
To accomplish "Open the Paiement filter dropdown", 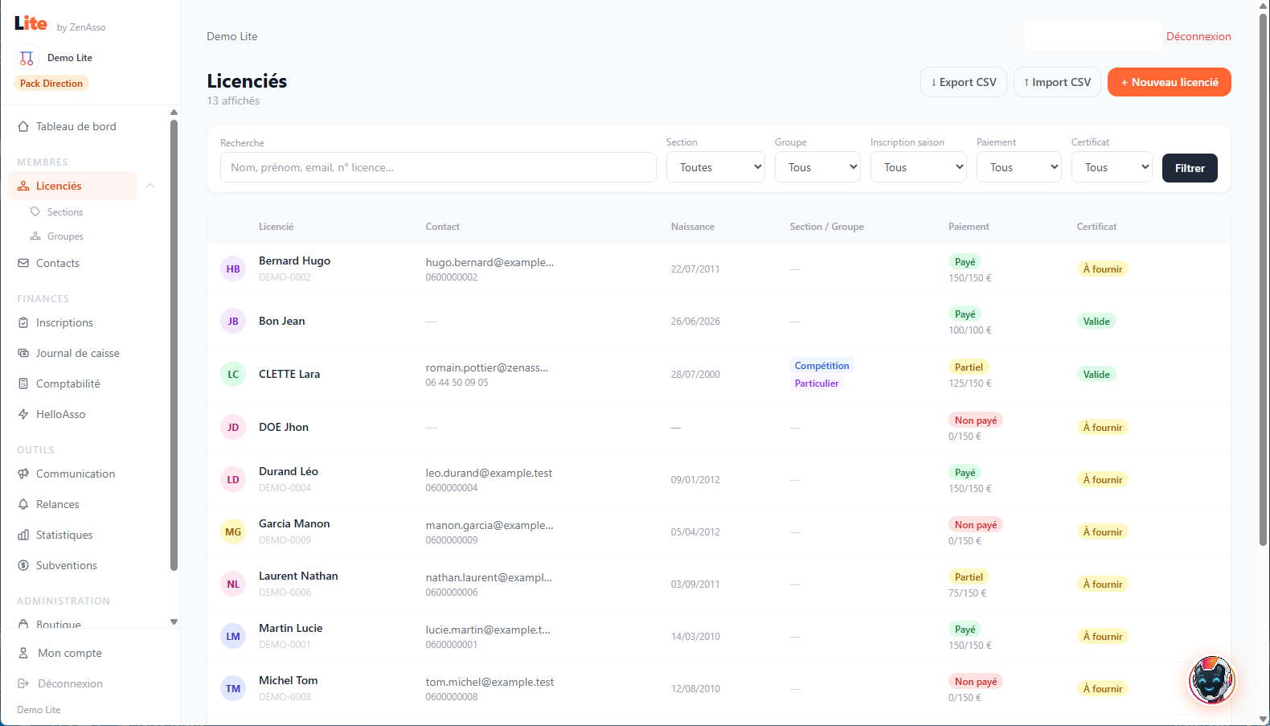I will 1019,167.
